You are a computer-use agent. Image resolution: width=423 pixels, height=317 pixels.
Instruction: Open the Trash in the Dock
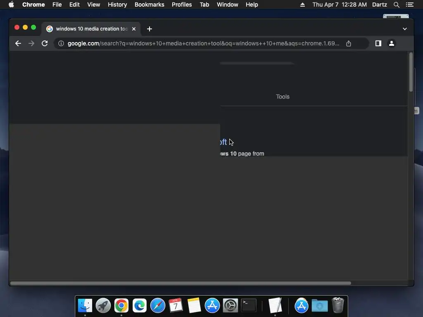tap(338, 305)
